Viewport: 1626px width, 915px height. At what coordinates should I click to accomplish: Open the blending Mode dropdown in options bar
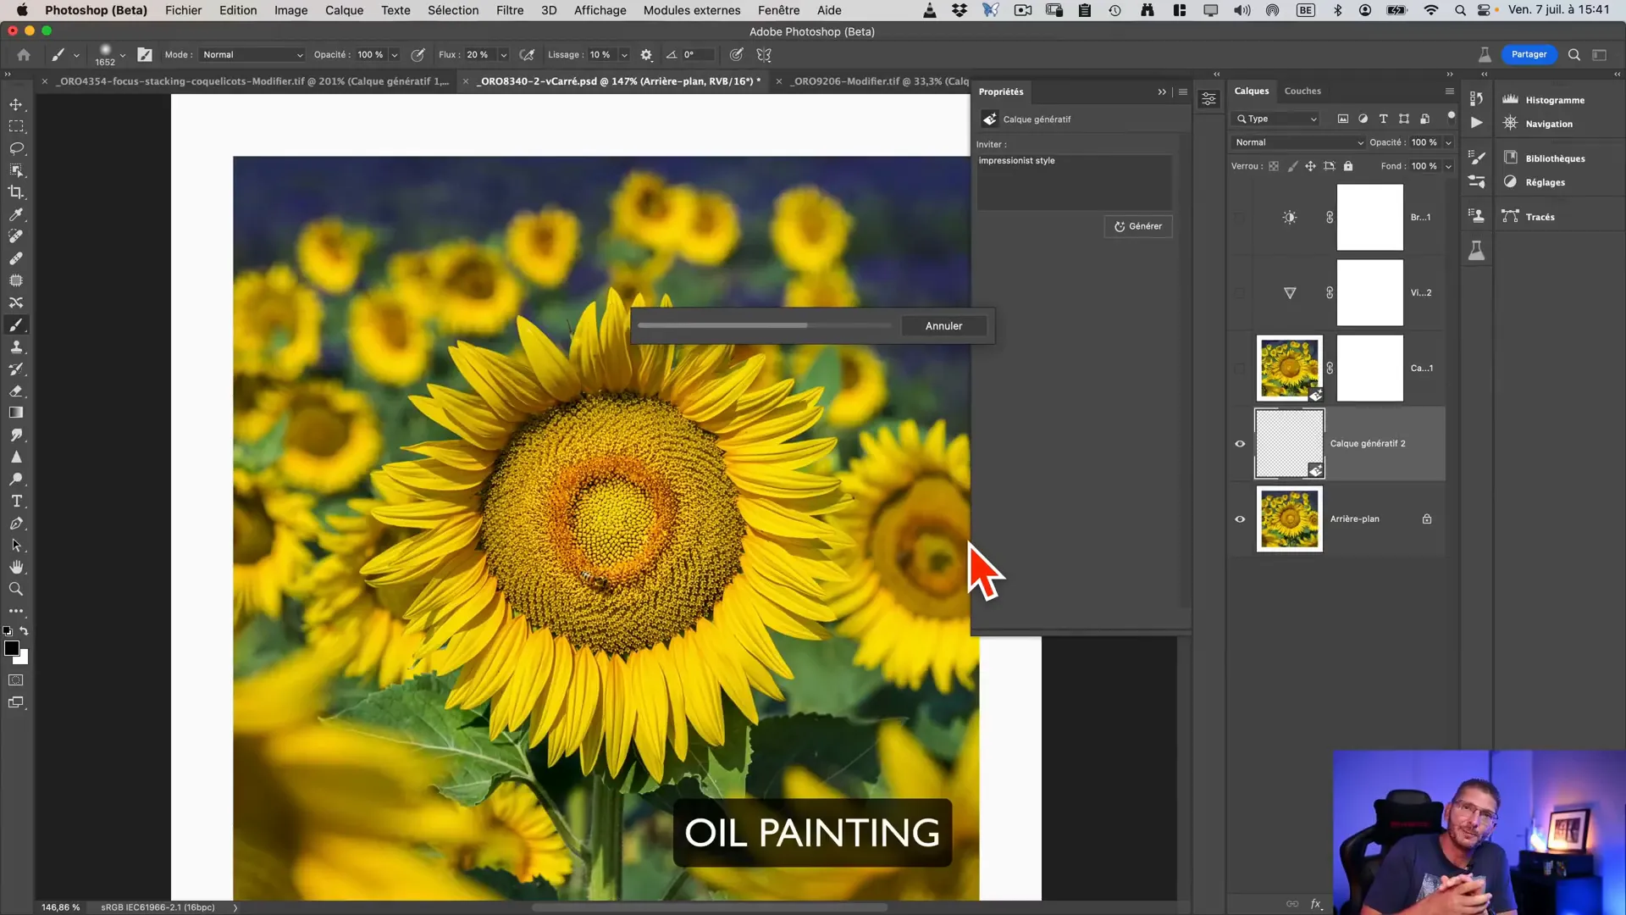pos(252,54)
